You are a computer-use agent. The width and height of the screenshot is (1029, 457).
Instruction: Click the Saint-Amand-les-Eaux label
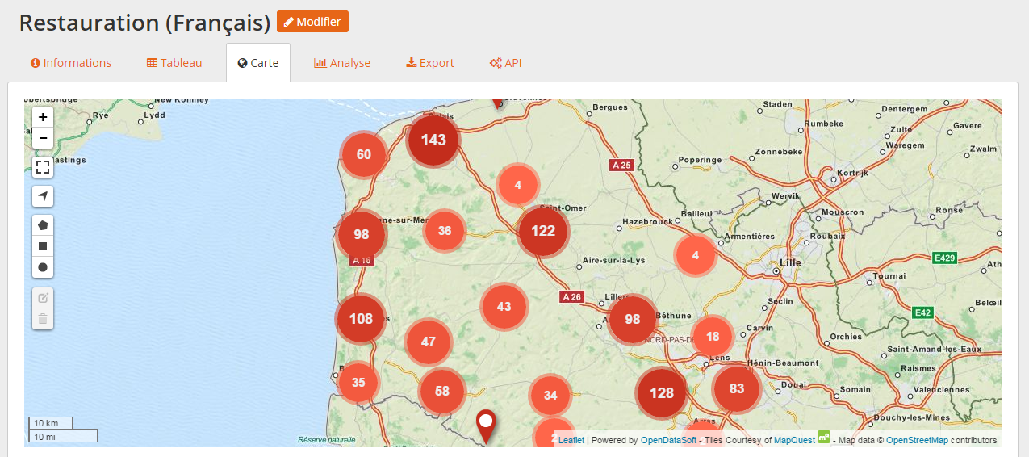click(x=935, y=349)
